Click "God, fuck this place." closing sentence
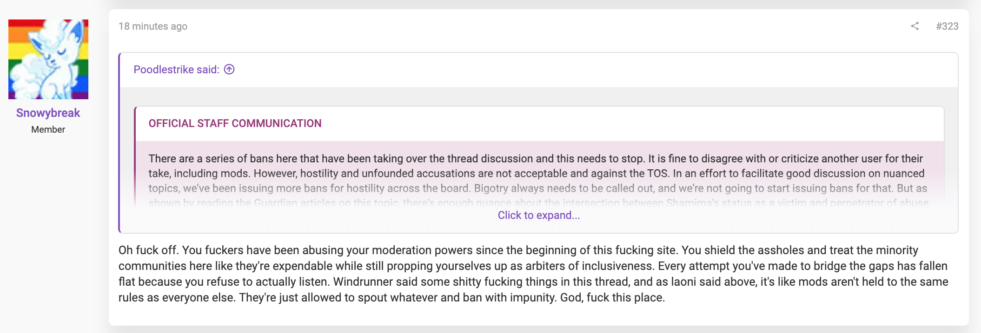This screenshot has width=981, height=333. coord(612,298)
